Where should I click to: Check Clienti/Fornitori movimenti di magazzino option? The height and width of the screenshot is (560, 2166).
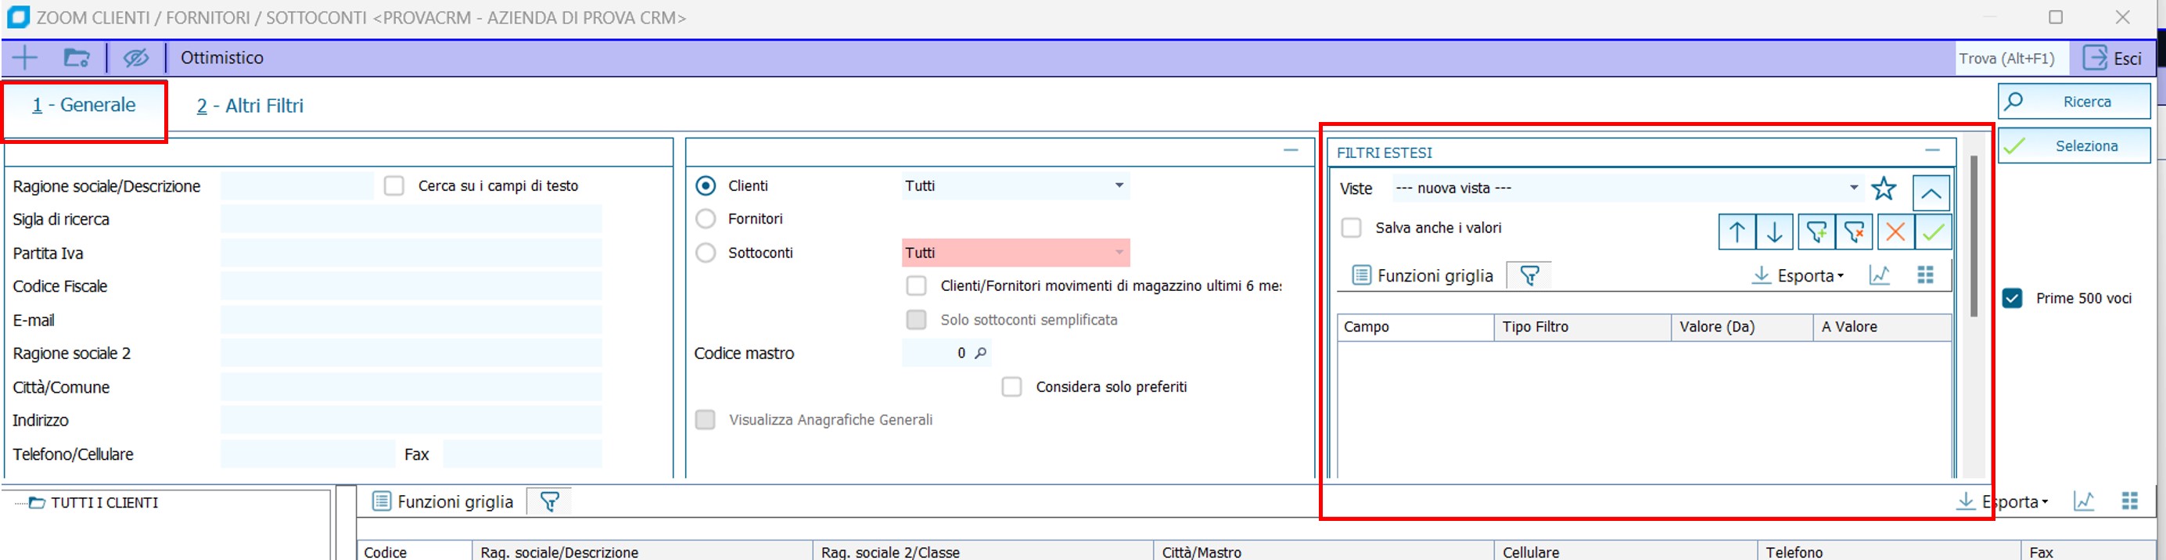917,286
